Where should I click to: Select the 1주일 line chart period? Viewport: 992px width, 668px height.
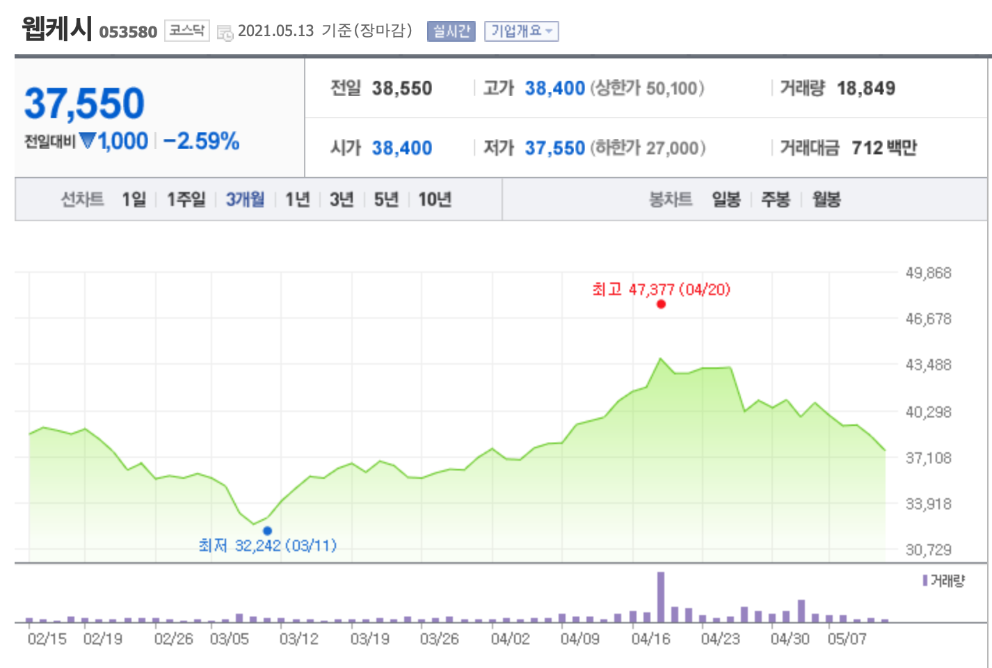pyautogui.click(x=186, y=200)
